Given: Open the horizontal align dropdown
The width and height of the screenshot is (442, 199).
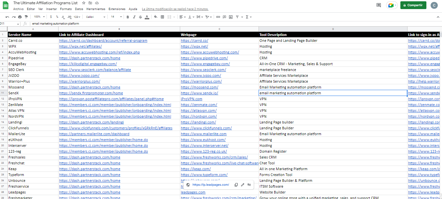Looking at the screenshot, I should click(183, 17).
